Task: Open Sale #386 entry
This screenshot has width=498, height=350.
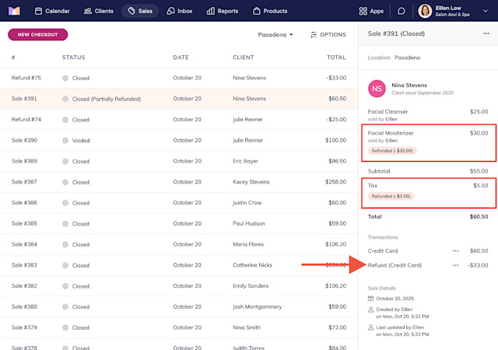Action: pos(179,203)
